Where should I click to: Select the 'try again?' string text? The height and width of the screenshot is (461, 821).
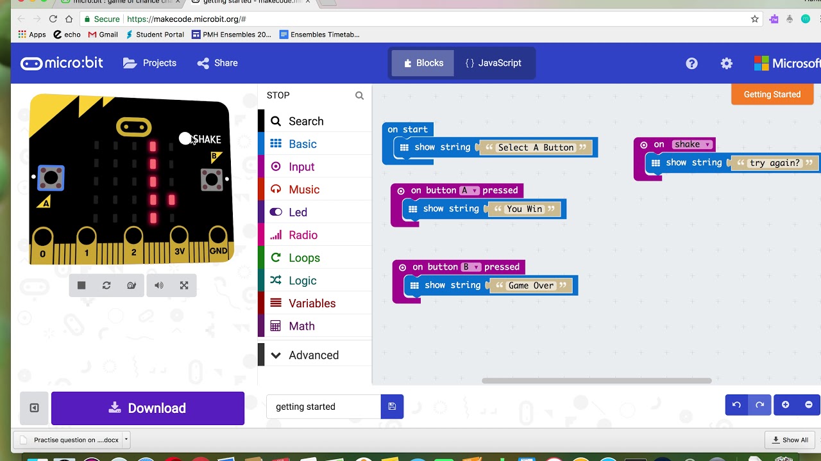pyautogui.click(x=774, y=163)
